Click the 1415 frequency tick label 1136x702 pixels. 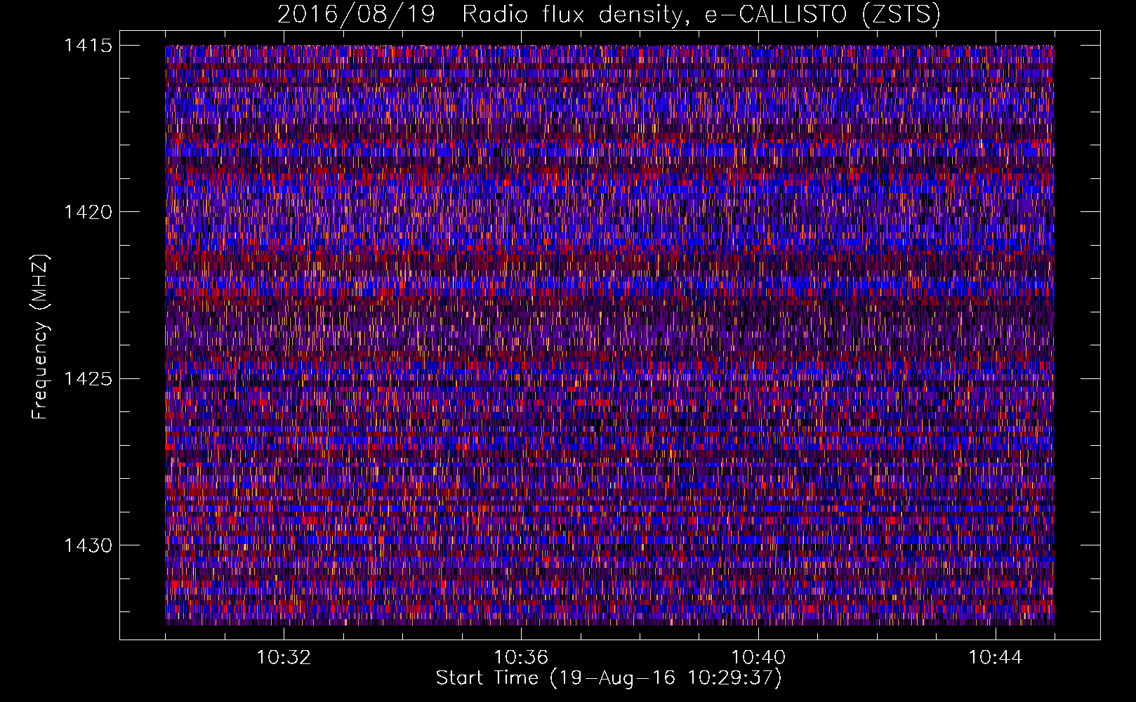88,46
